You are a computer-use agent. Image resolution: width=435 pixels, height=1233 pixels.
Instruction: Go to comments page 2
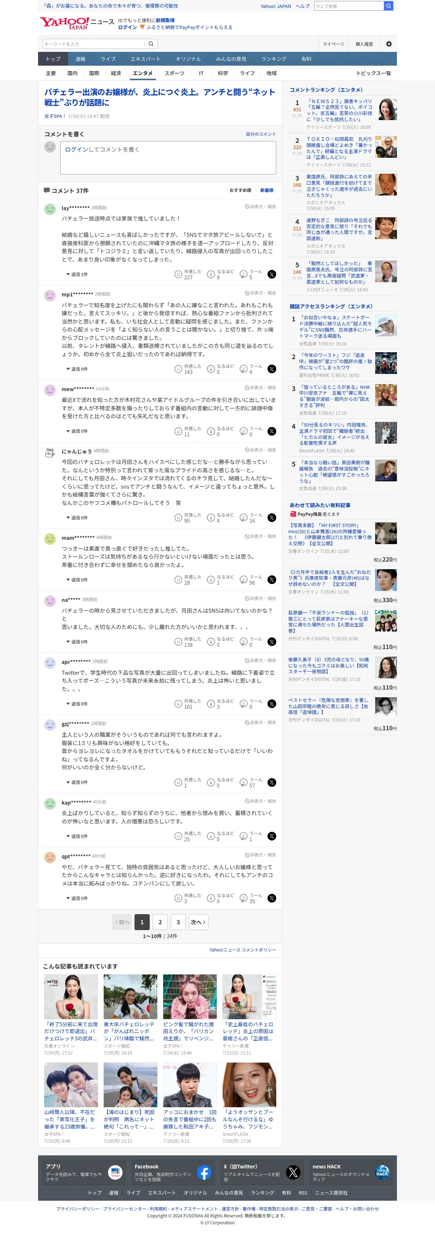(x=160, y=922)
